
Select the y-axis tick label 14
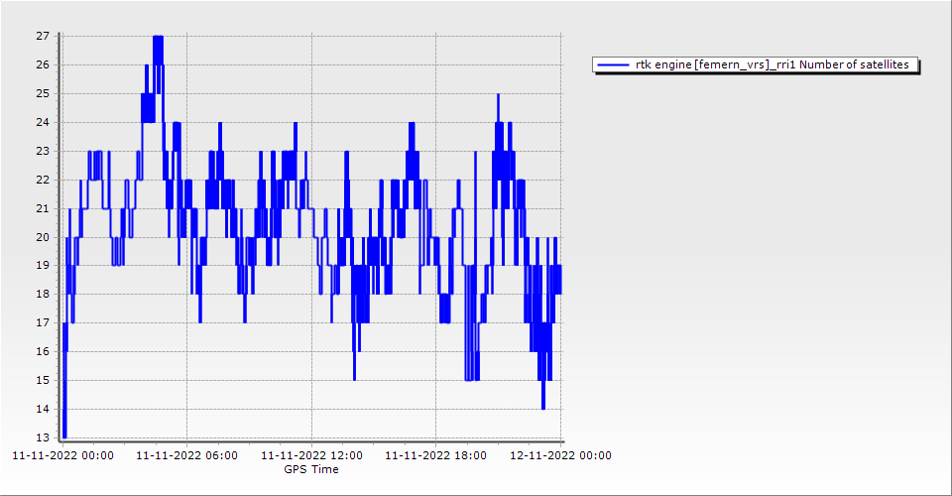tap(43, 410)
